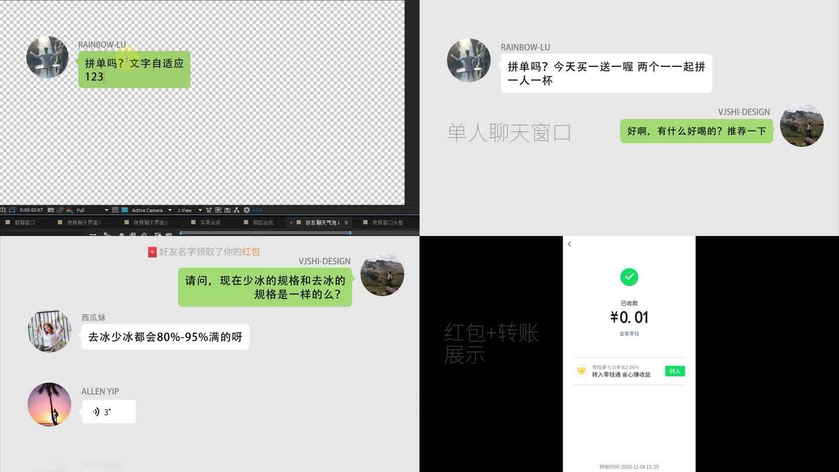Open the 1 View layout dropdown
Screen dimensions: 839x472
189,210
